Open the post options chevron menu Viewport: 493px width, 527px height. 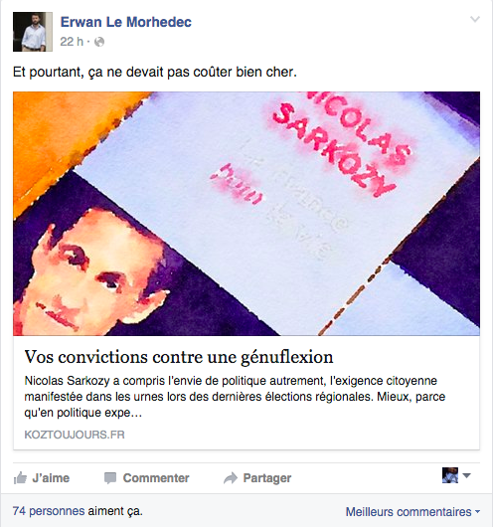tap(475, 19)
